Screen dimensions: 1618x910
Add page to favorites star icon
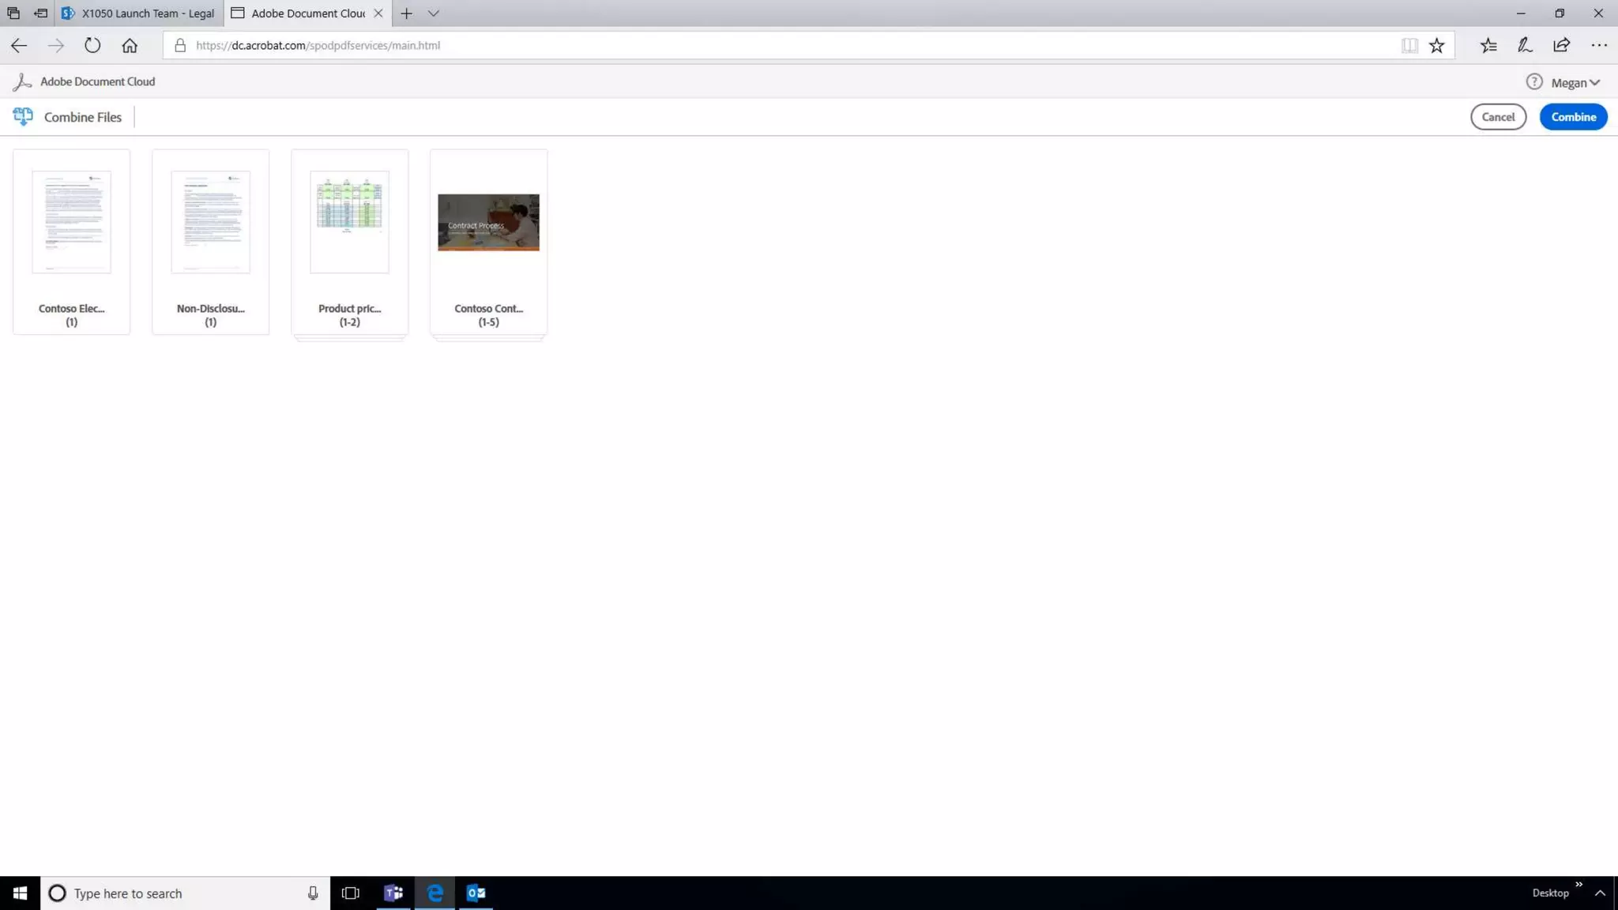1436,45
